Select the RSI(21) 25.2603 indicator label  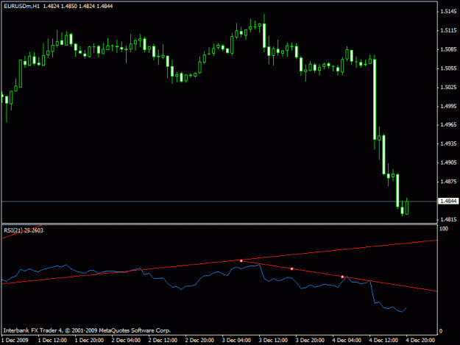(x=24, y=230)
